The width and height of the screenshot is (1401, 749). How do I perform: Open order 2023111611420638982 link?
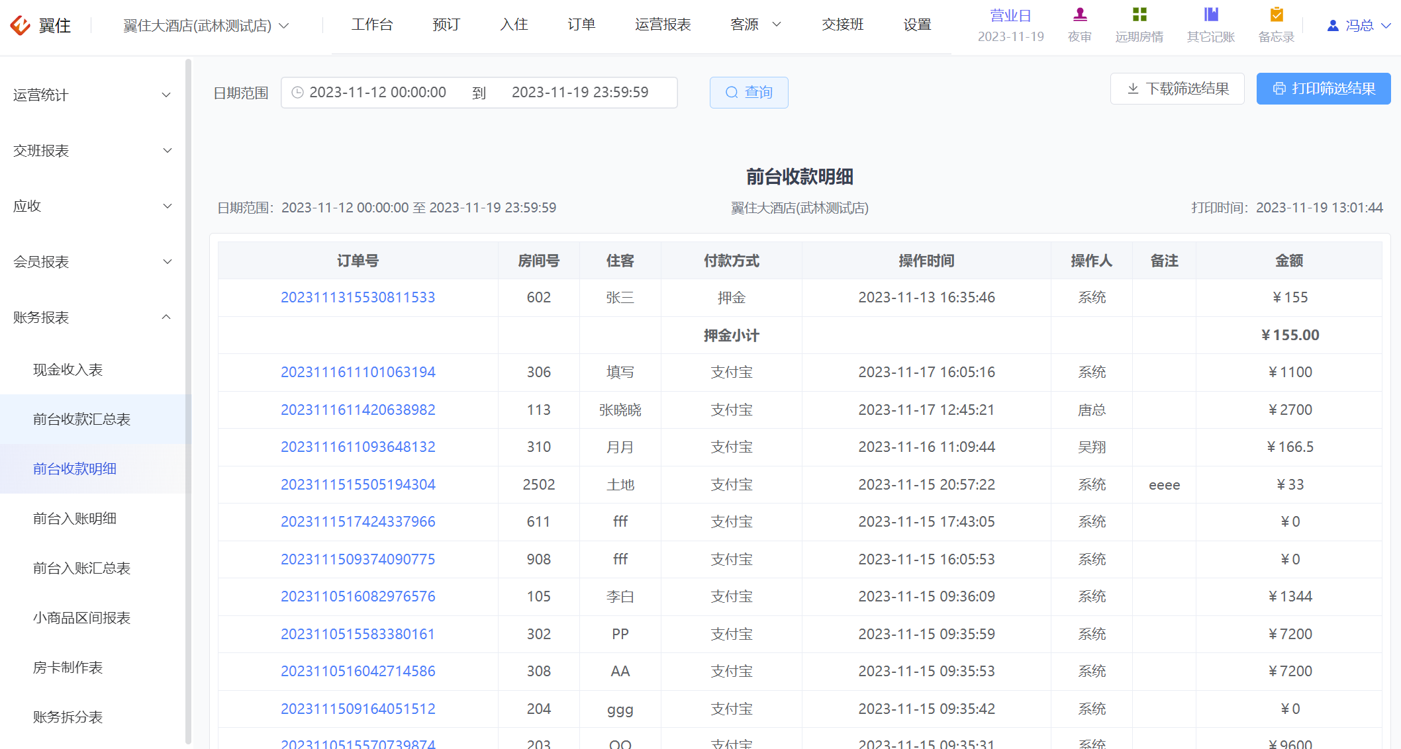point(358,410)
